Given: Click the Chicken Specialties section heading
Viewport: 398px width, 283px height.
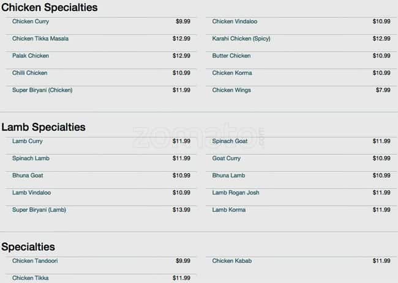Looking at the screenshot, I should click(x=50, y=8).
